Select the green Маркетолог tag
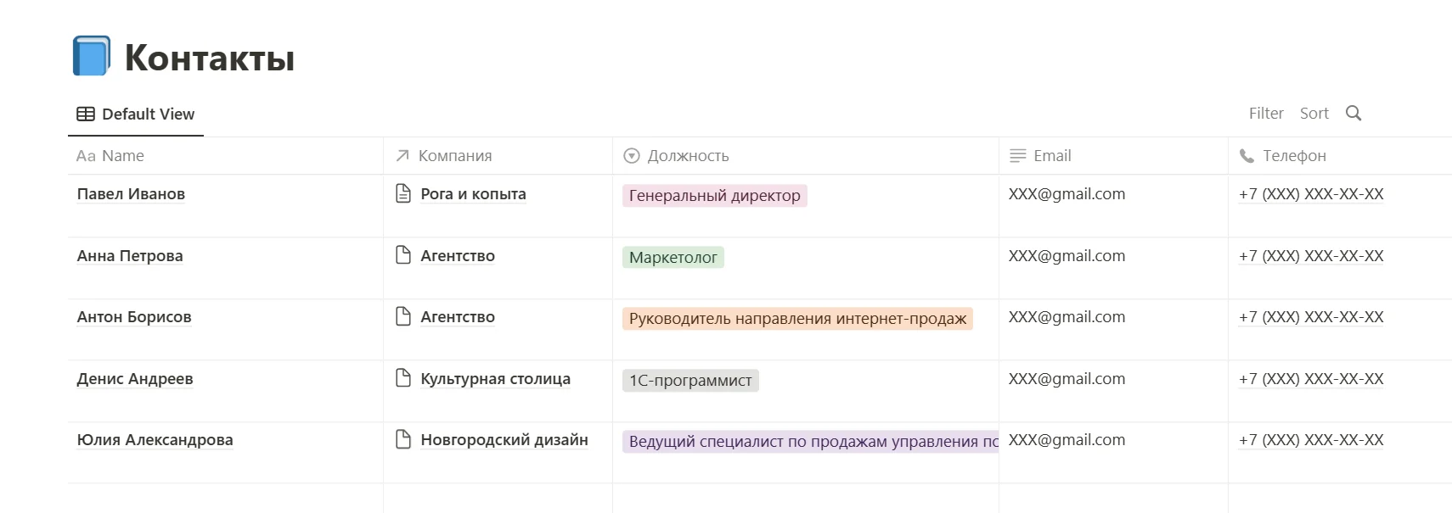Image resolution: width=1452 pixels, height=513 pixels. (673, 258)
